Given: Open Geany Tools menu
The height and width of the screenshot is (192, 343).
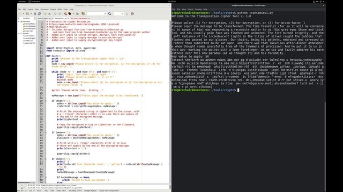Looking at the screenshot, I should (x=65, y=10).
